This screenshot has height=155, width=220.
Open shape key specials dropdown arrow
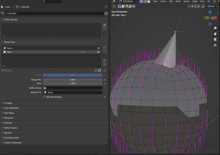105,56
